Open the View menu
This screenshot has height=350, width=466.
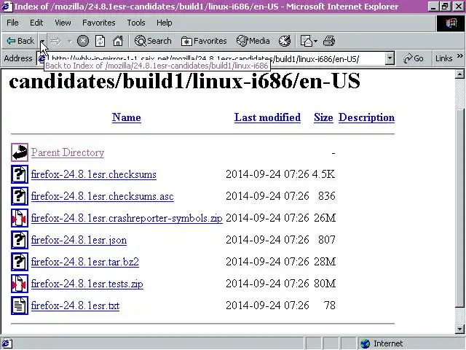[x=63, y=23]
